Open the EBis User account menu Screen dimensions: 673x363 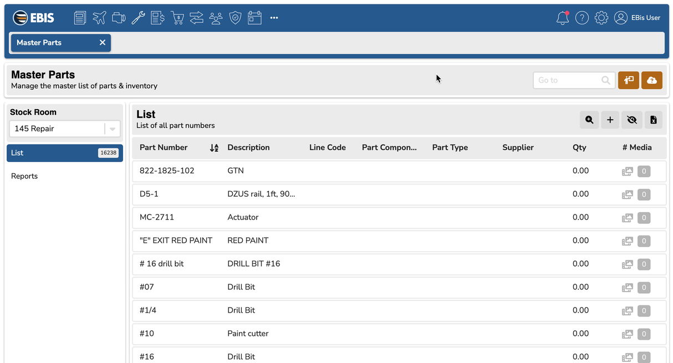click(638, 18)
